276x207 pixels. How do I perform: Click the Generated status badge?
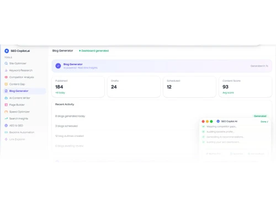coord(260,116)
